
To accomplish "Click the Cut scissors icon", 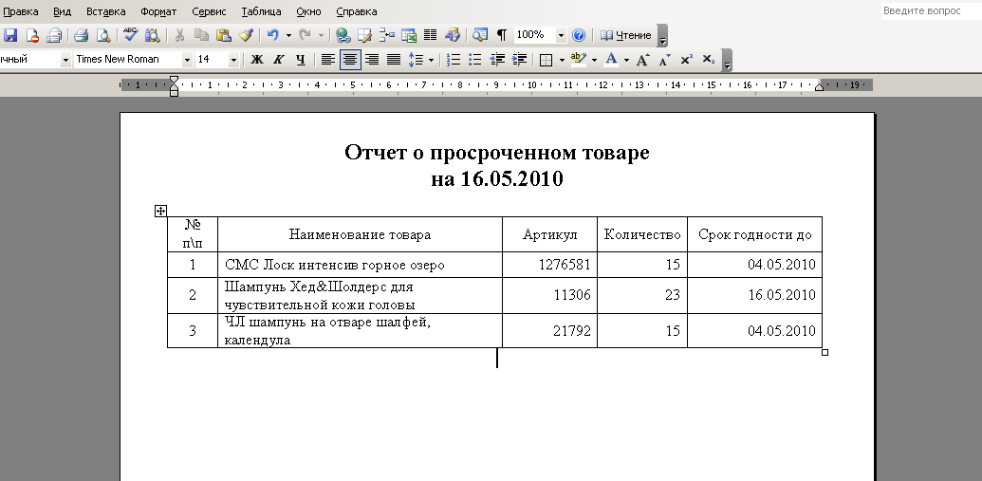I will [x=179, y=35].
